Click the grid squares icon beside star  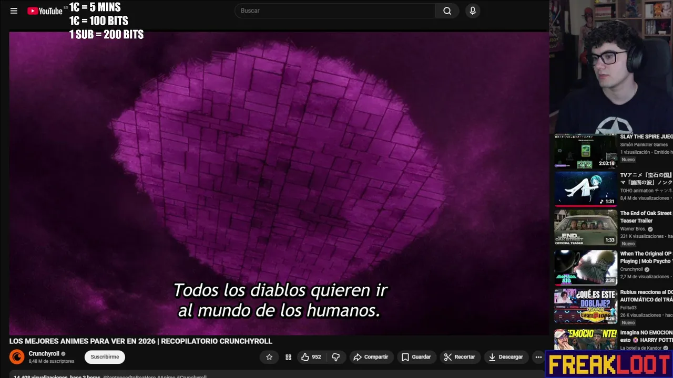click(x=288, y=357)
